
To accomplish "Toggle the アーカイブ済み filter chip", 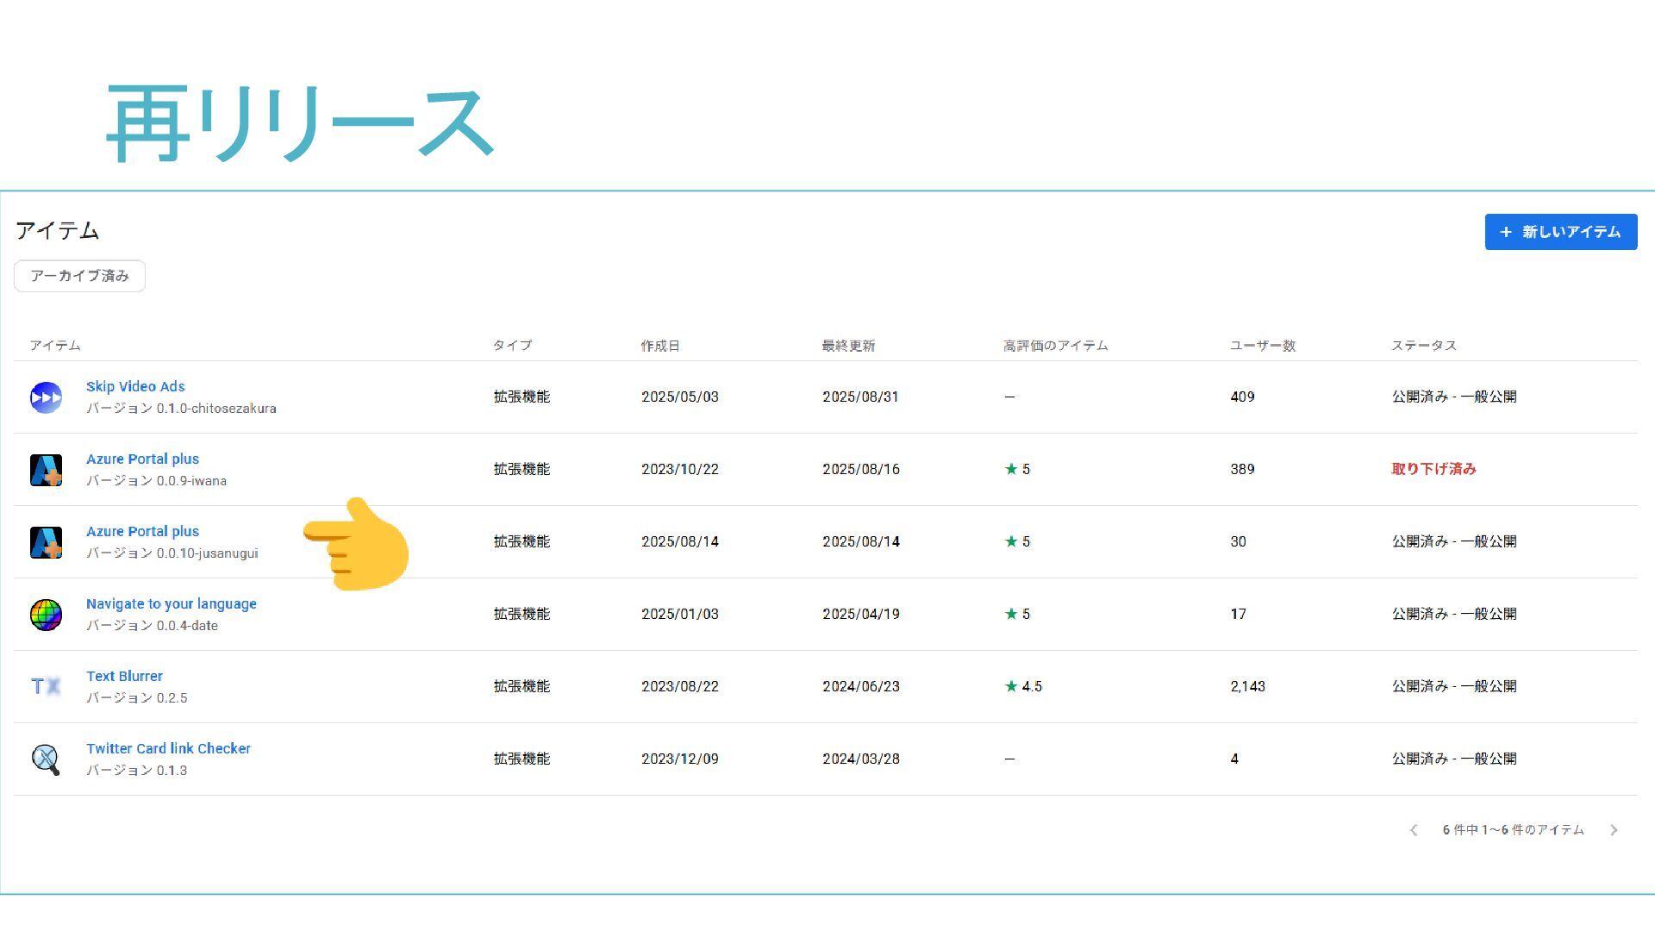I will 79,276.
